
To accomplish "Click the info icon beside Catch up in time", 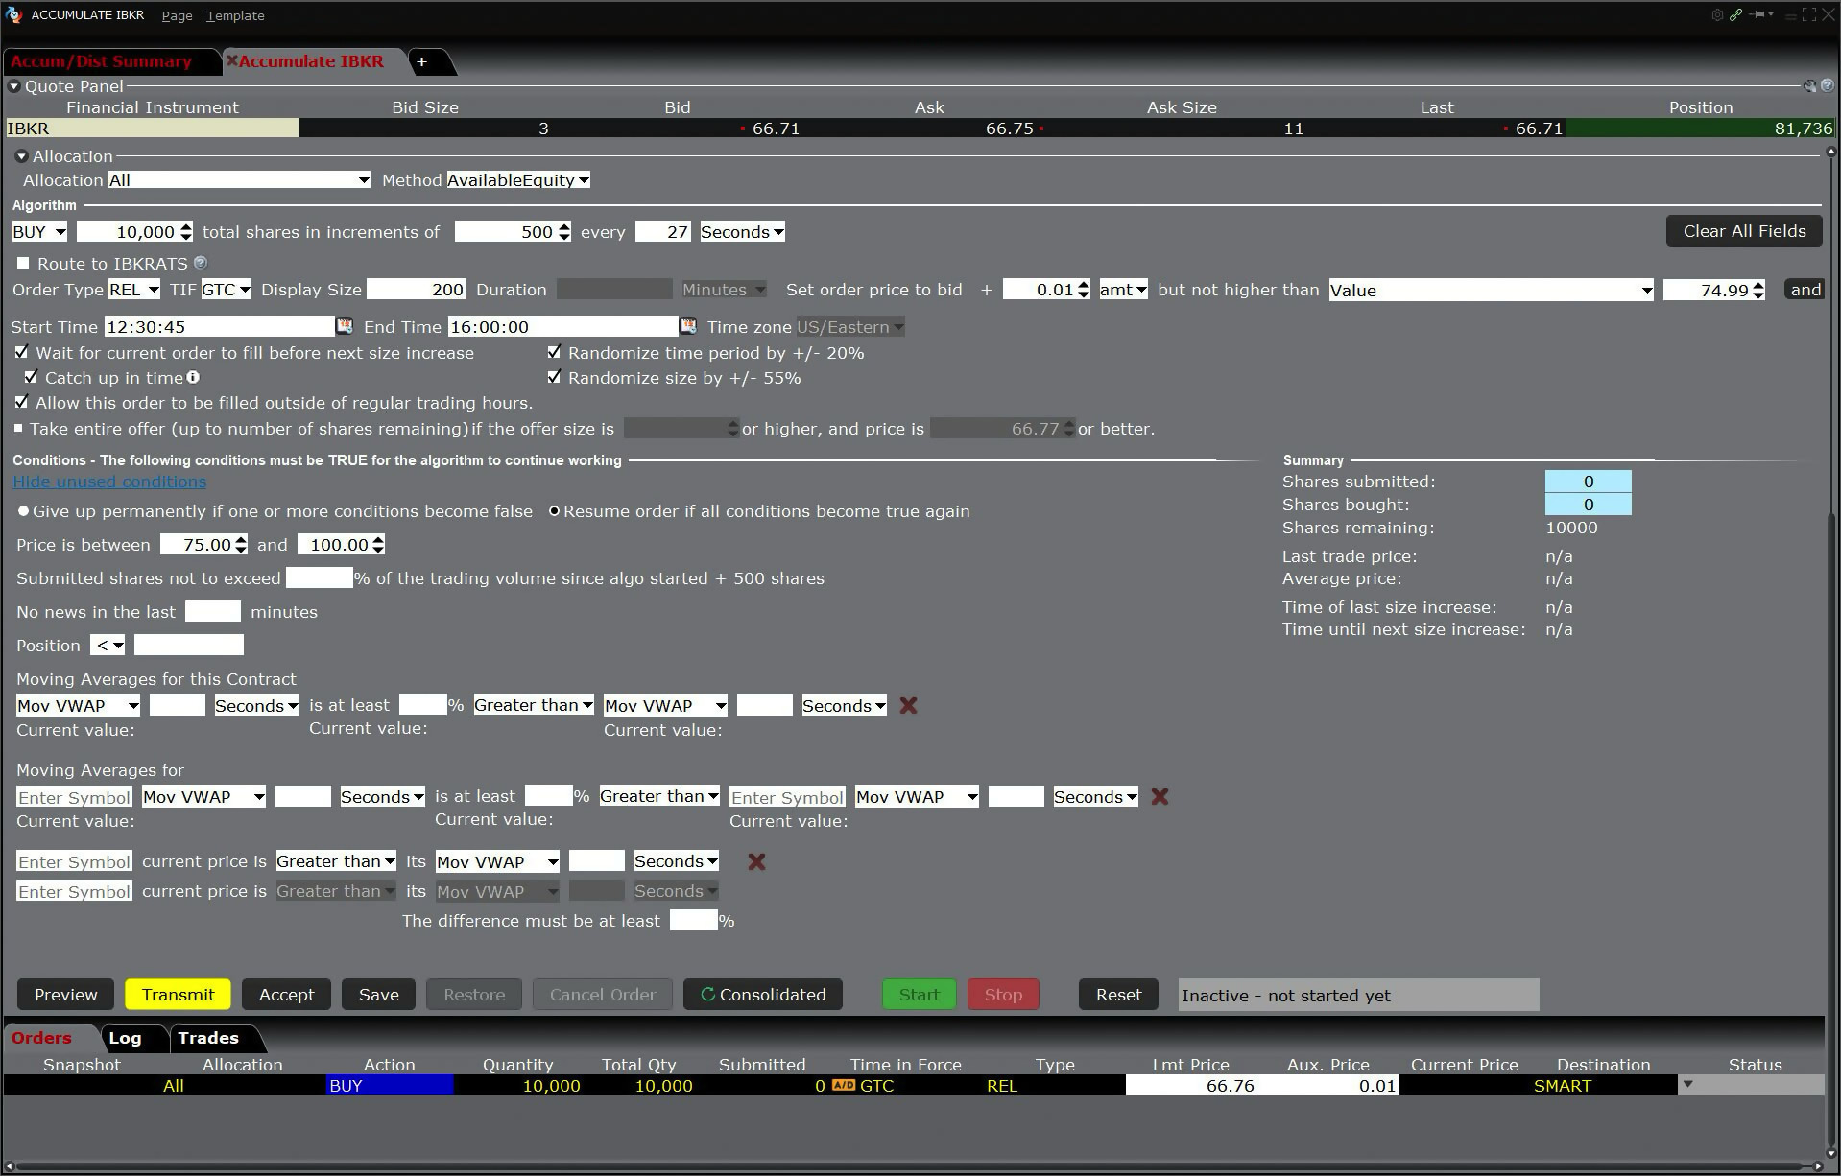I will [194, 377].
